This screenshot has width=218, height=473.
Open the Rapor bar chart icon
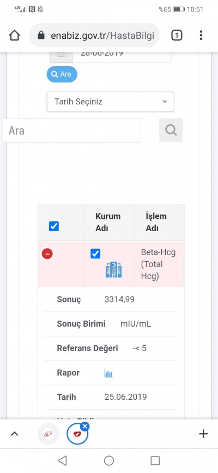tap(108, 374)
